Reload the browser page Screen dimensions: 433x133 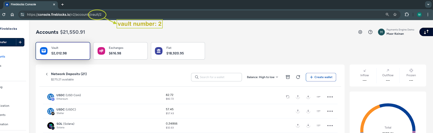click(x=4, y=15)
